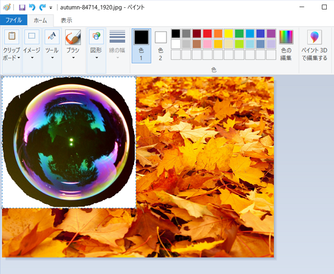Image resolution: width=334 pixels, height=274 pixels.
Task: Click the Paint application icon in title bar
Action: tap(7, 7)
